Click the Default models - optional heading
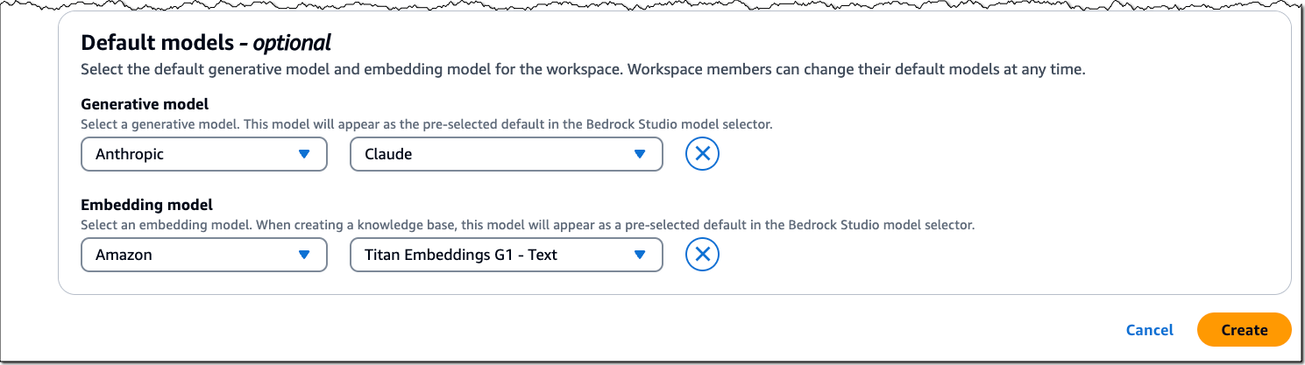Image resolution: width=1305 pixels, height=365 pixels. (206, 42)
